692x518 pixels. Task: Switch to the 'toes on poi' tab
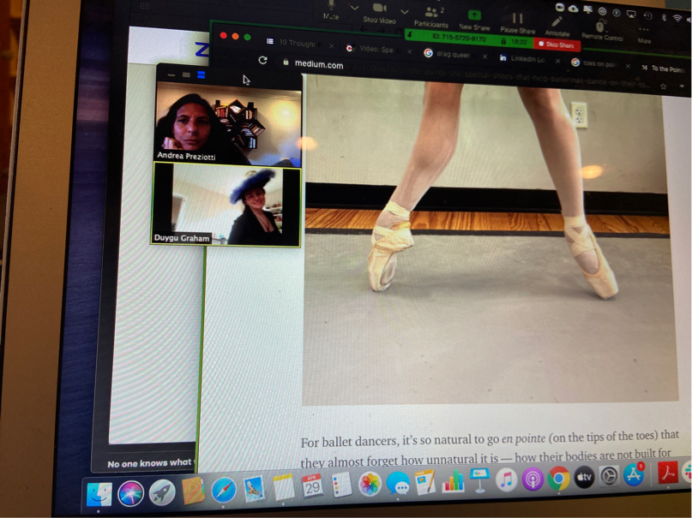pyautogui.click(x=599, y=63)
